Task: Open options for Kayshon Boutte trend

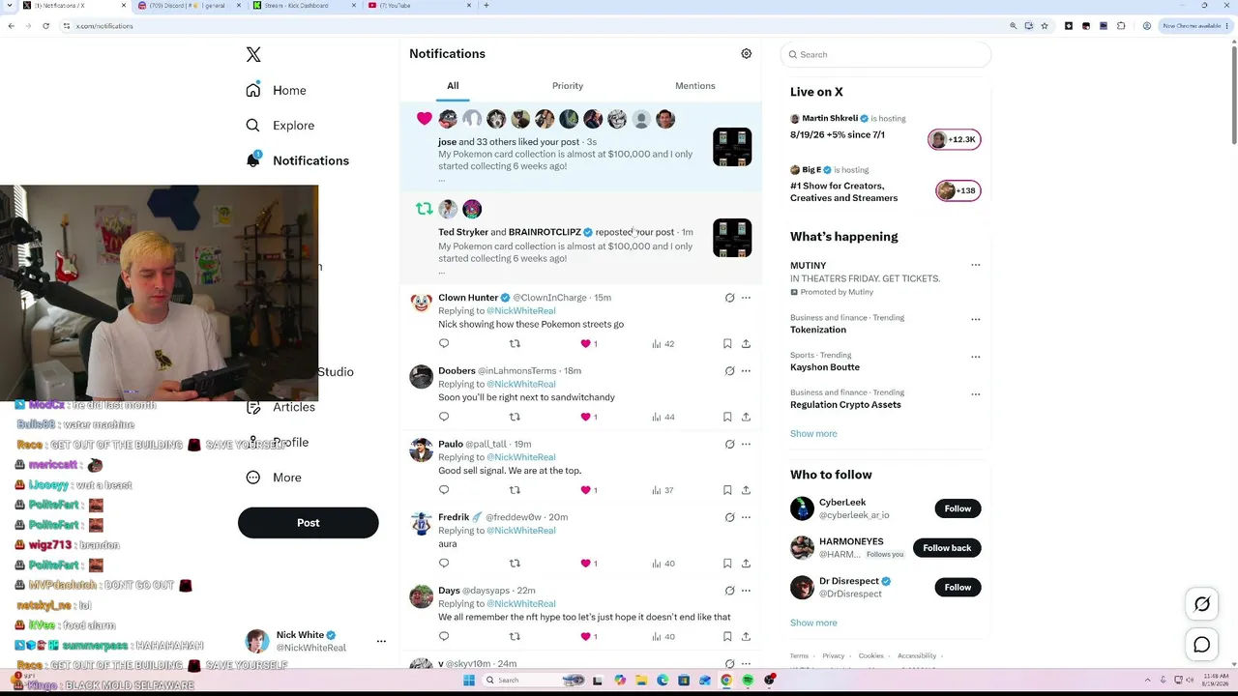Action: [x=975, y=357]
